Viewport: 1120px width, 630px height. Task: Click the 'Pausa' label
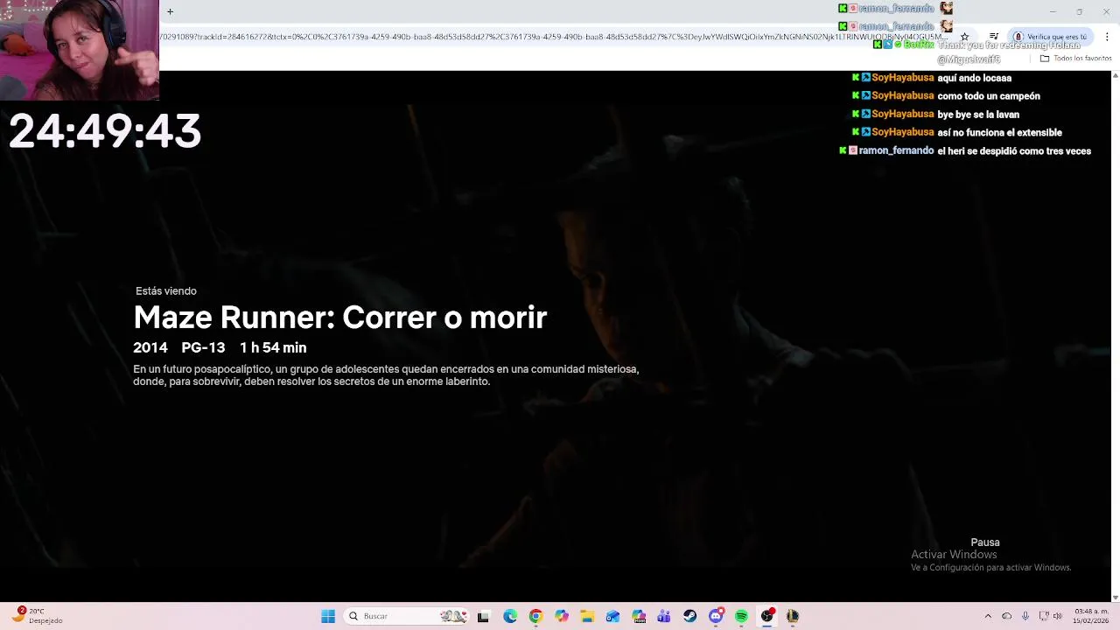[x=985, y=542]
